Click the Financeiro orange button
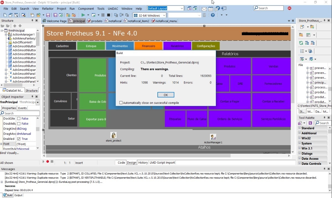Image resolution: width=332 pixels, height=198 pixels. coord(149,46)
